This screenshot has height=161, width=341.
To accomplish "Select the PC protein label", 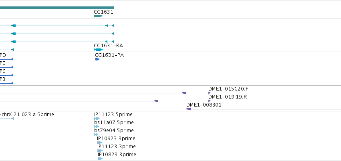I will pyautogui.click(x=3, y=71).
